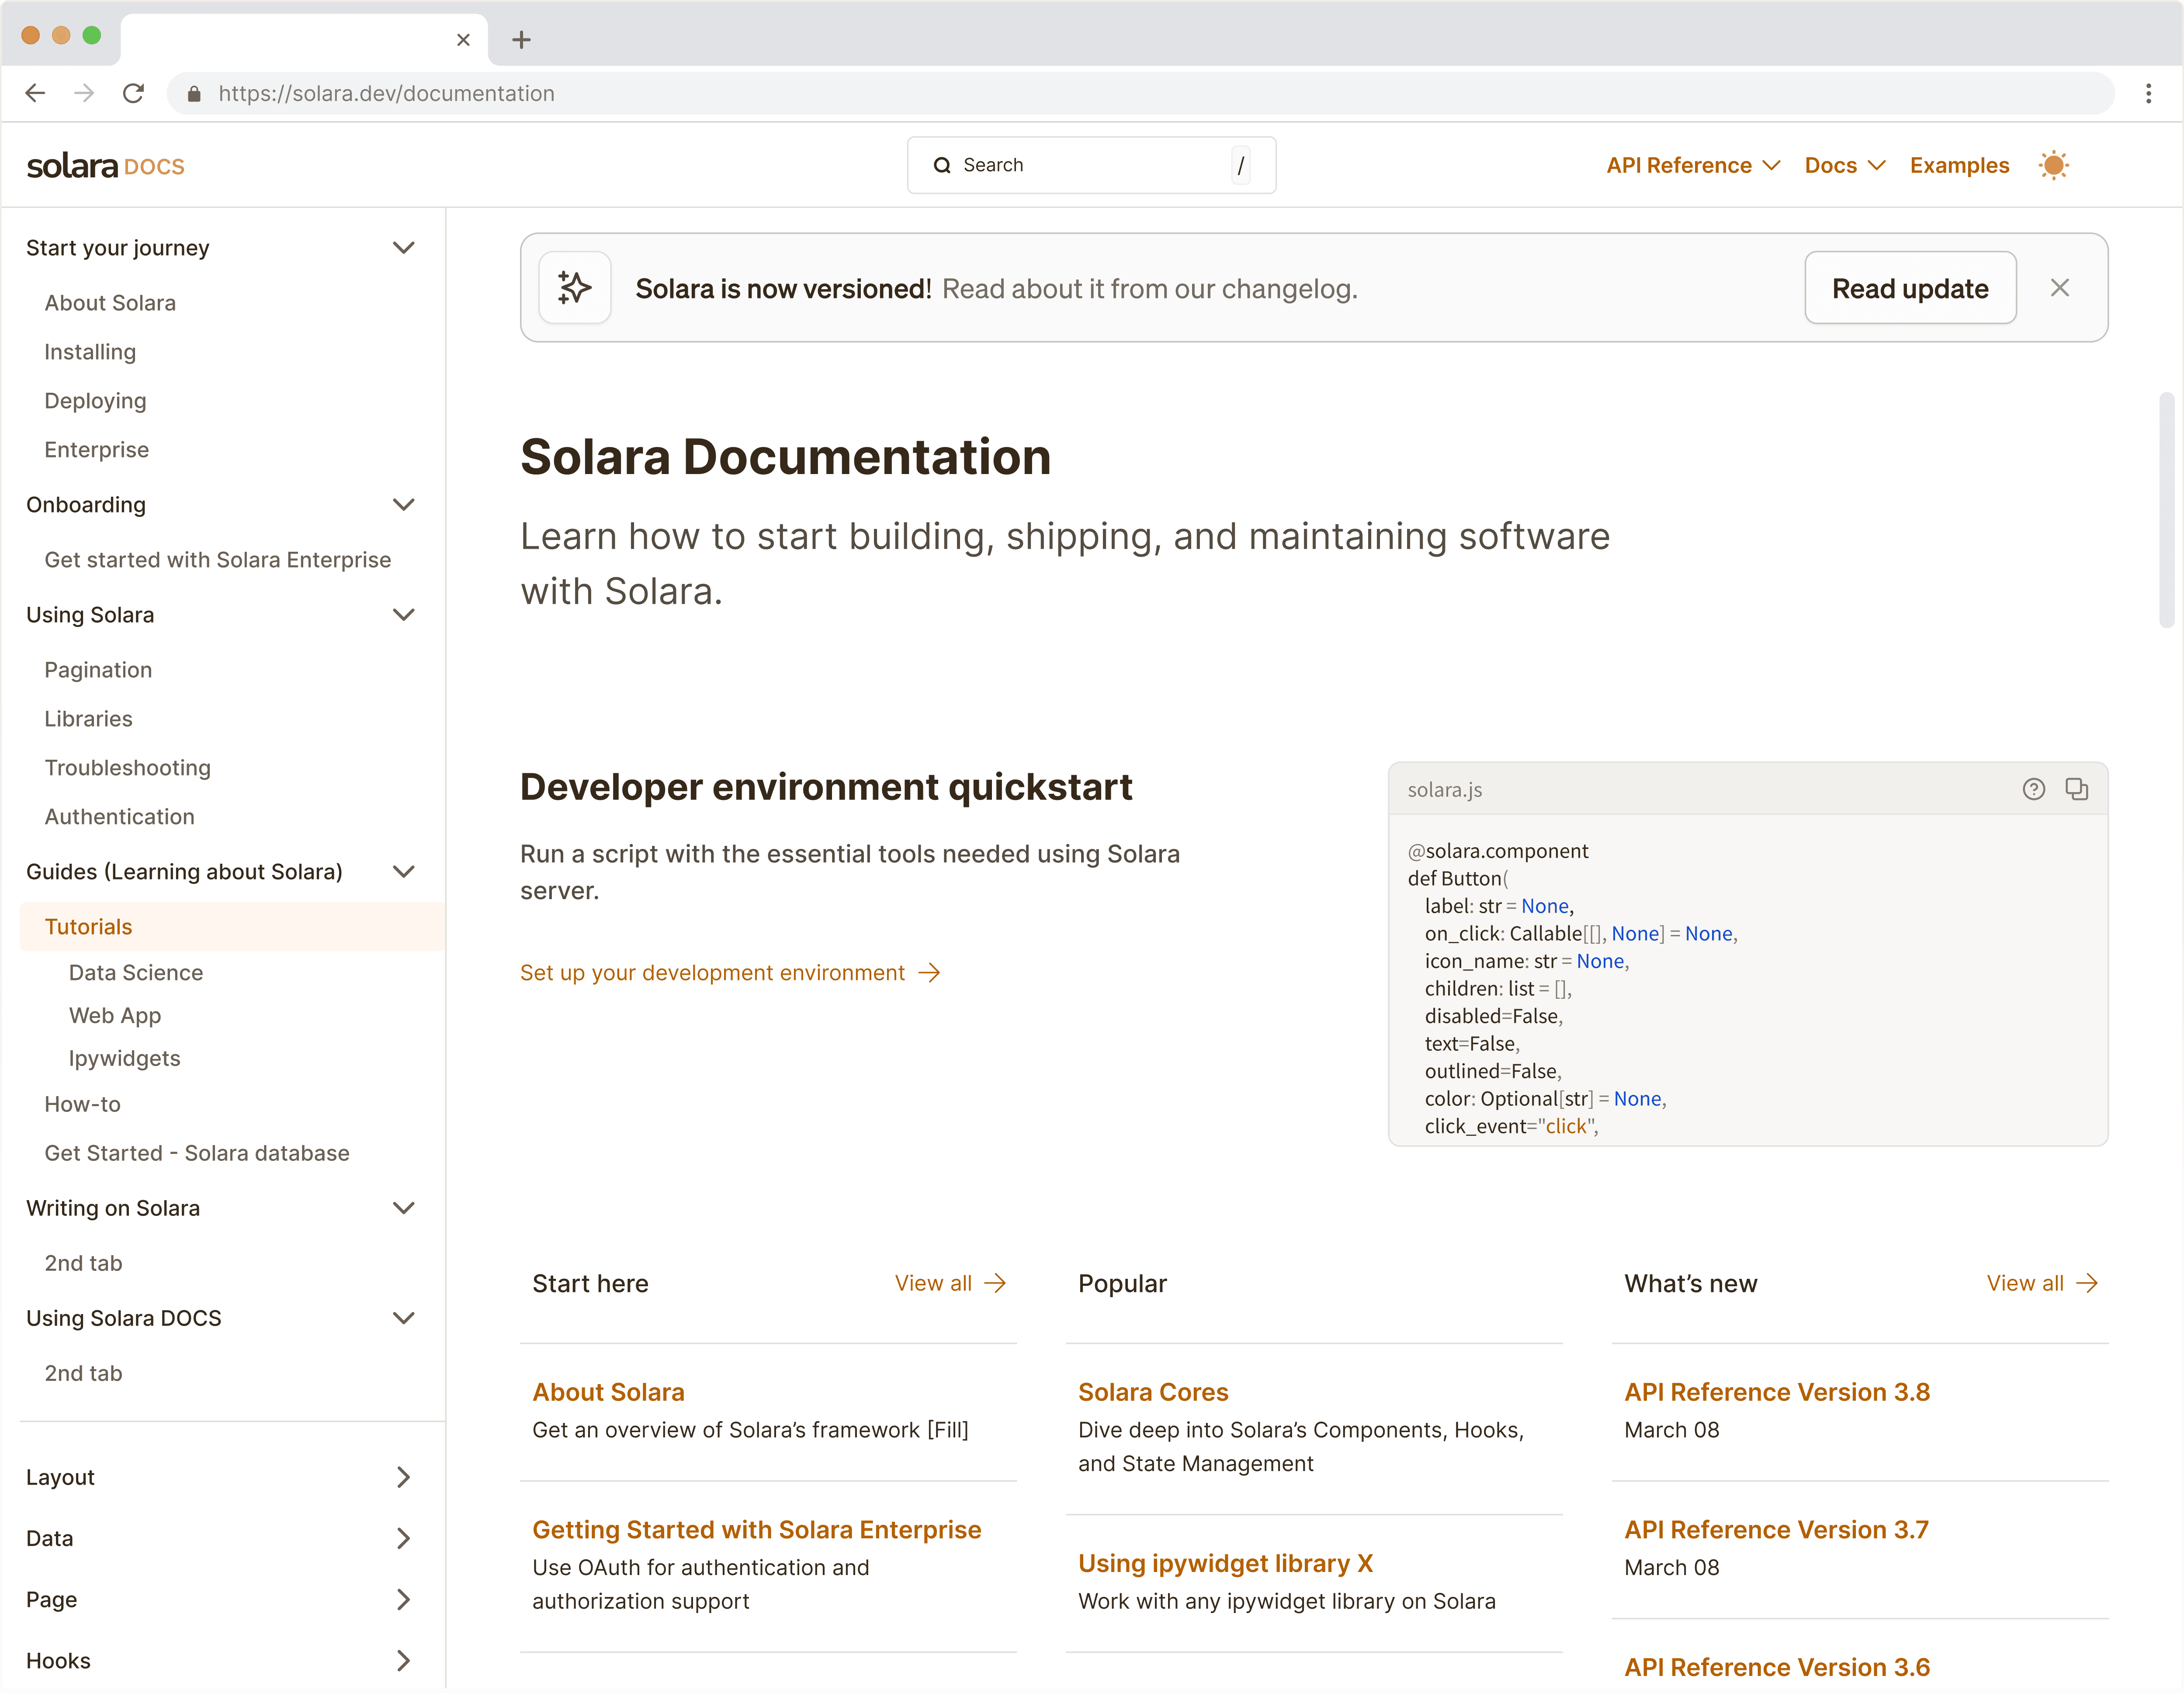Collapse the Using Solara DOCS section
Viewport: 2184px width, 1693px height.
pyautogui.click(x=404, y=1318)
